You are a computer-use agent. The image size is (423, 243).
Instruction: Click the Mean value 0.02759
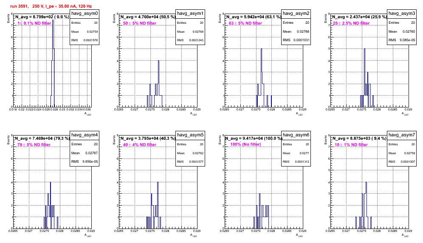(92, 31)
